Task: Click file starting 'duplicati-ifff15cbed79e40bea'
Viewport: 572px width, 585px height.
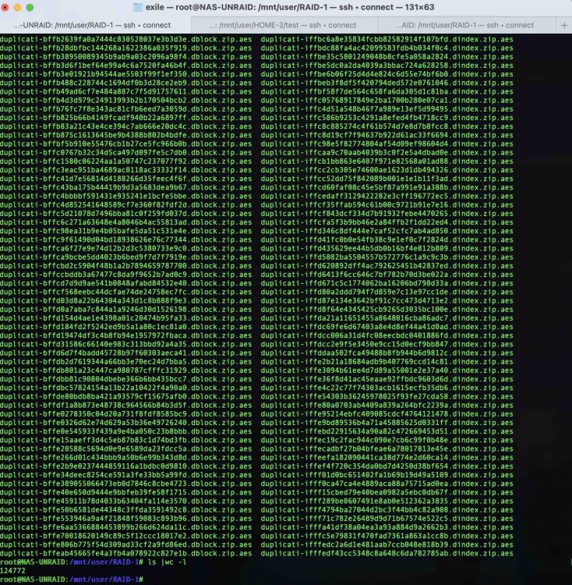Action: (387, 492)
